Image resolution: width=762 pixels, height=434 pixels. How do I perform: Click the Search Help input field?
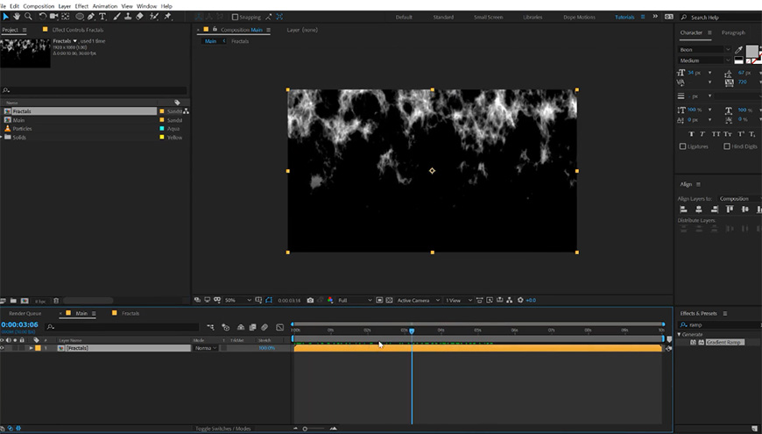coord(721,18)
